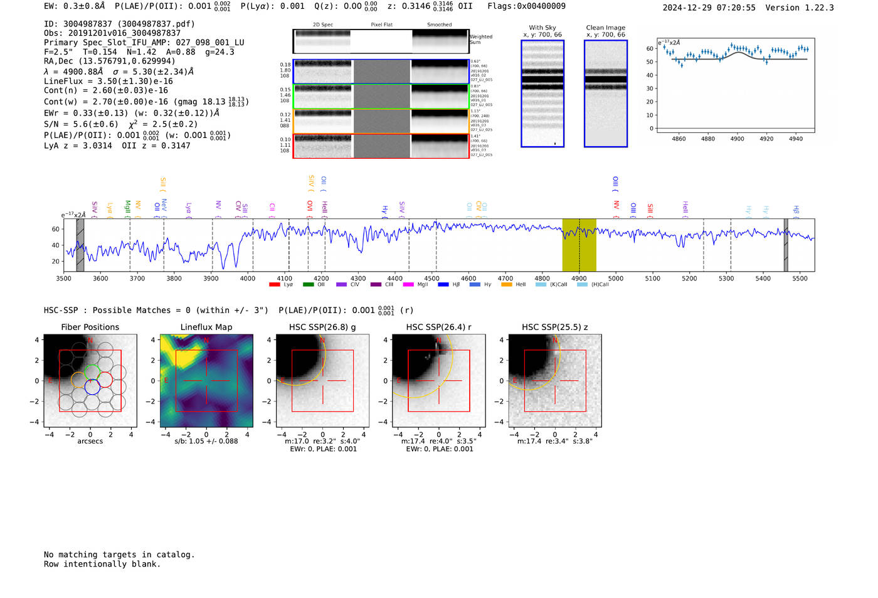Viewport: 878px width, 598px height.
Task: Open the Lineflux Map image
Action: pyautogui.click(x=206, y=381)
